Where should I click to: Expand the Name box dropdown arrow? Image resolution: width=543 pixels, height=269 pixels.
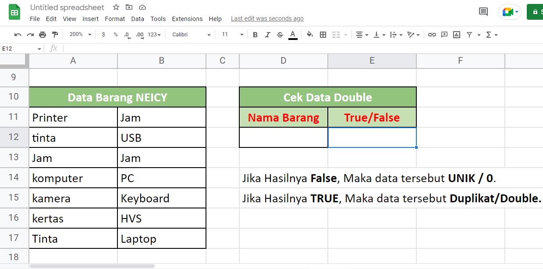(39, 49)
